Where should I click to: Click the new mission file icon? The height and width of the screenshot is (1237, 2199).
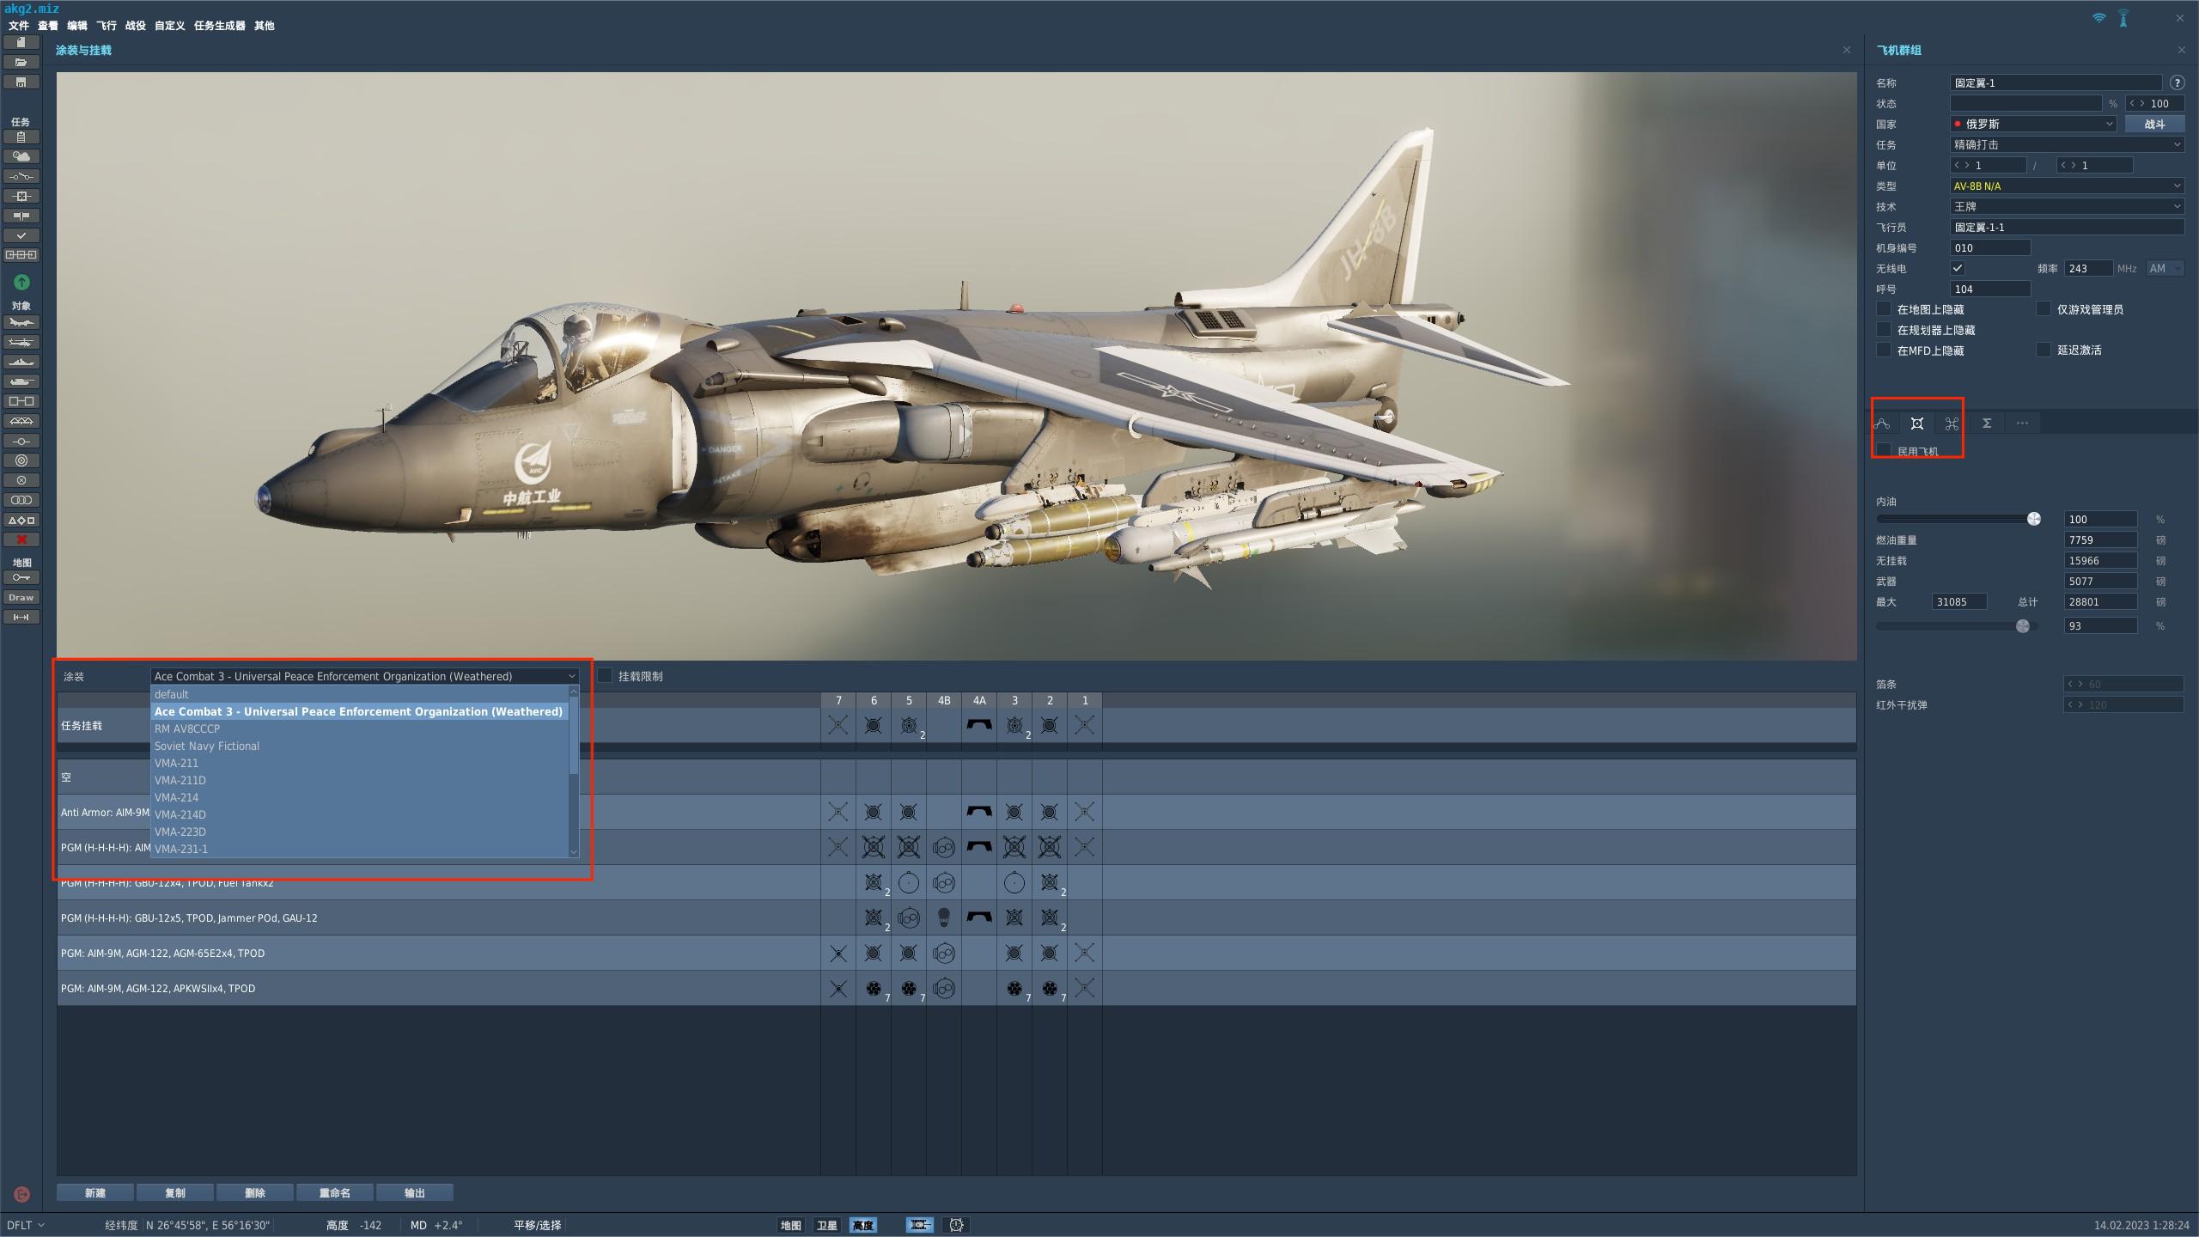point(21,42)
